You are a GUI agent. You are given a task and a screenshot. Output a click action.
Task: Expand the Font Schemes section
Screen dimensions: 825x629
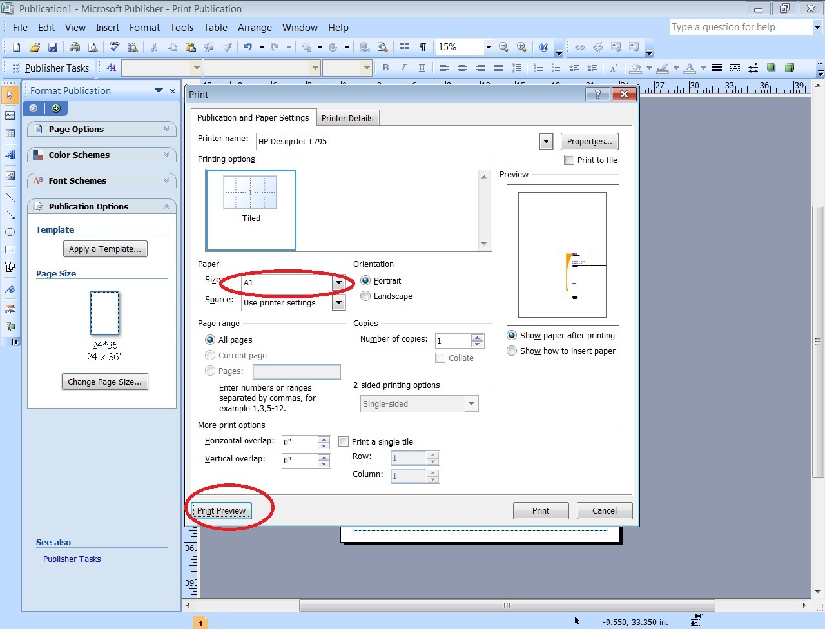pyautogui.click(x=101, y=180)
